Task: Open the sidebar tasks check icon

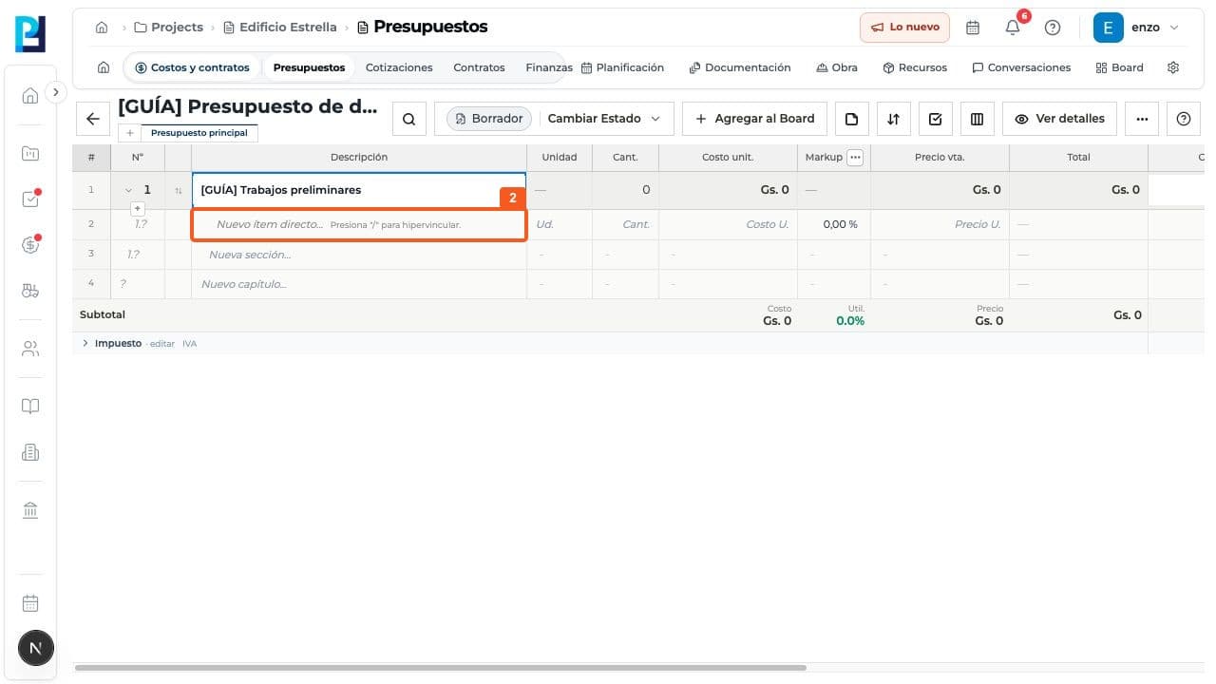Action: coord(30,199)
